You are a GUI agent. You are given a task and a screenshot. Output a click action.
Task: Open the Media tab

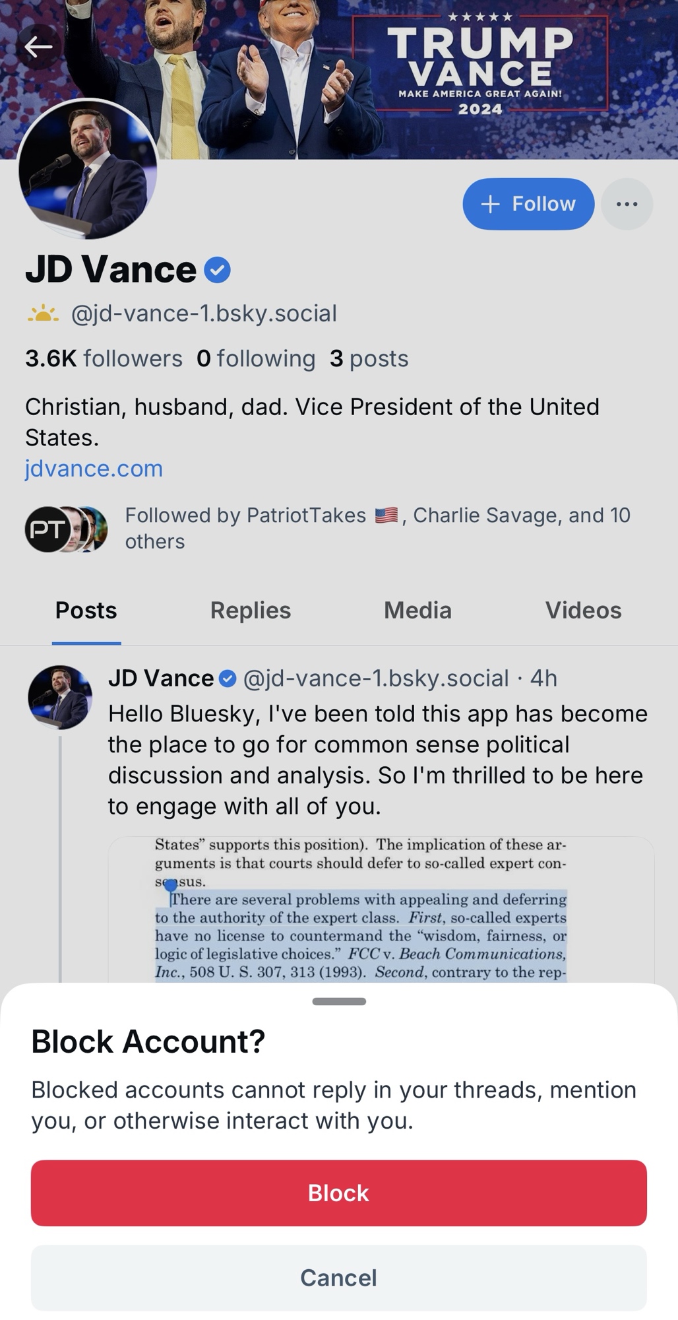click(x=417, y=610)
